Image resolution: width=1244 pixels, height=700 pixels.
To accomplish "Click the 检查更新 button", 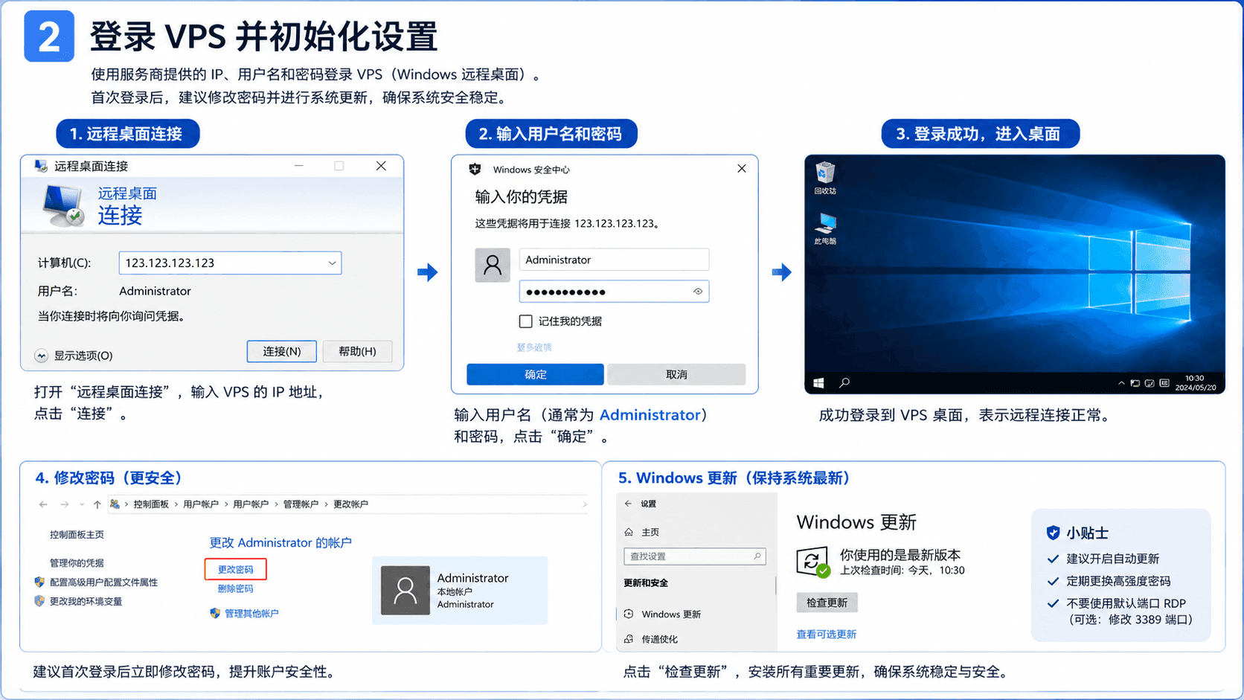I will point(827,603).
